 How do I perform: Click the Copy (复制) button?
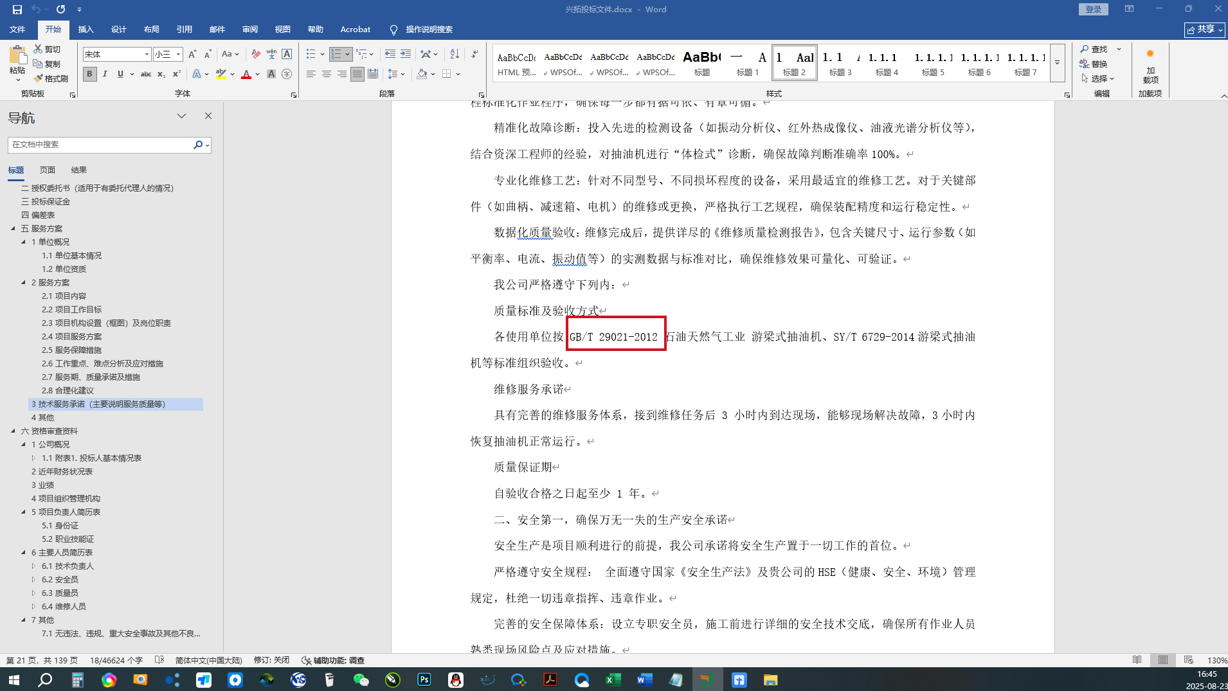tap(47, 64)
